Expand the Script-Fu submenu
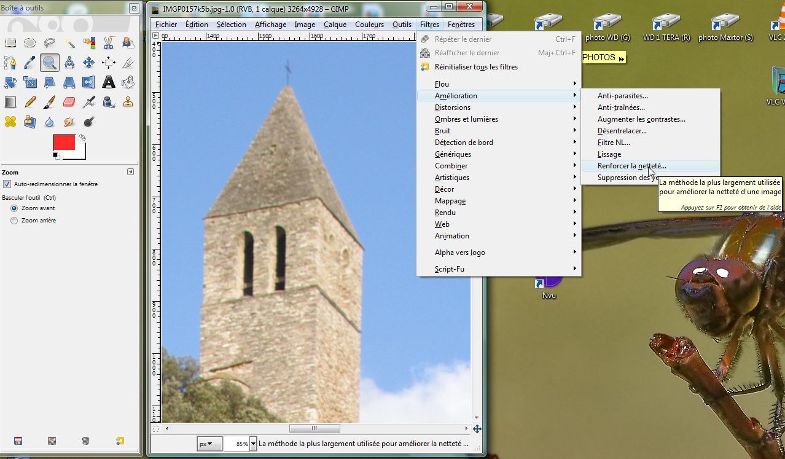The height and width of the screenshot is (459, 785). [499, 269]
